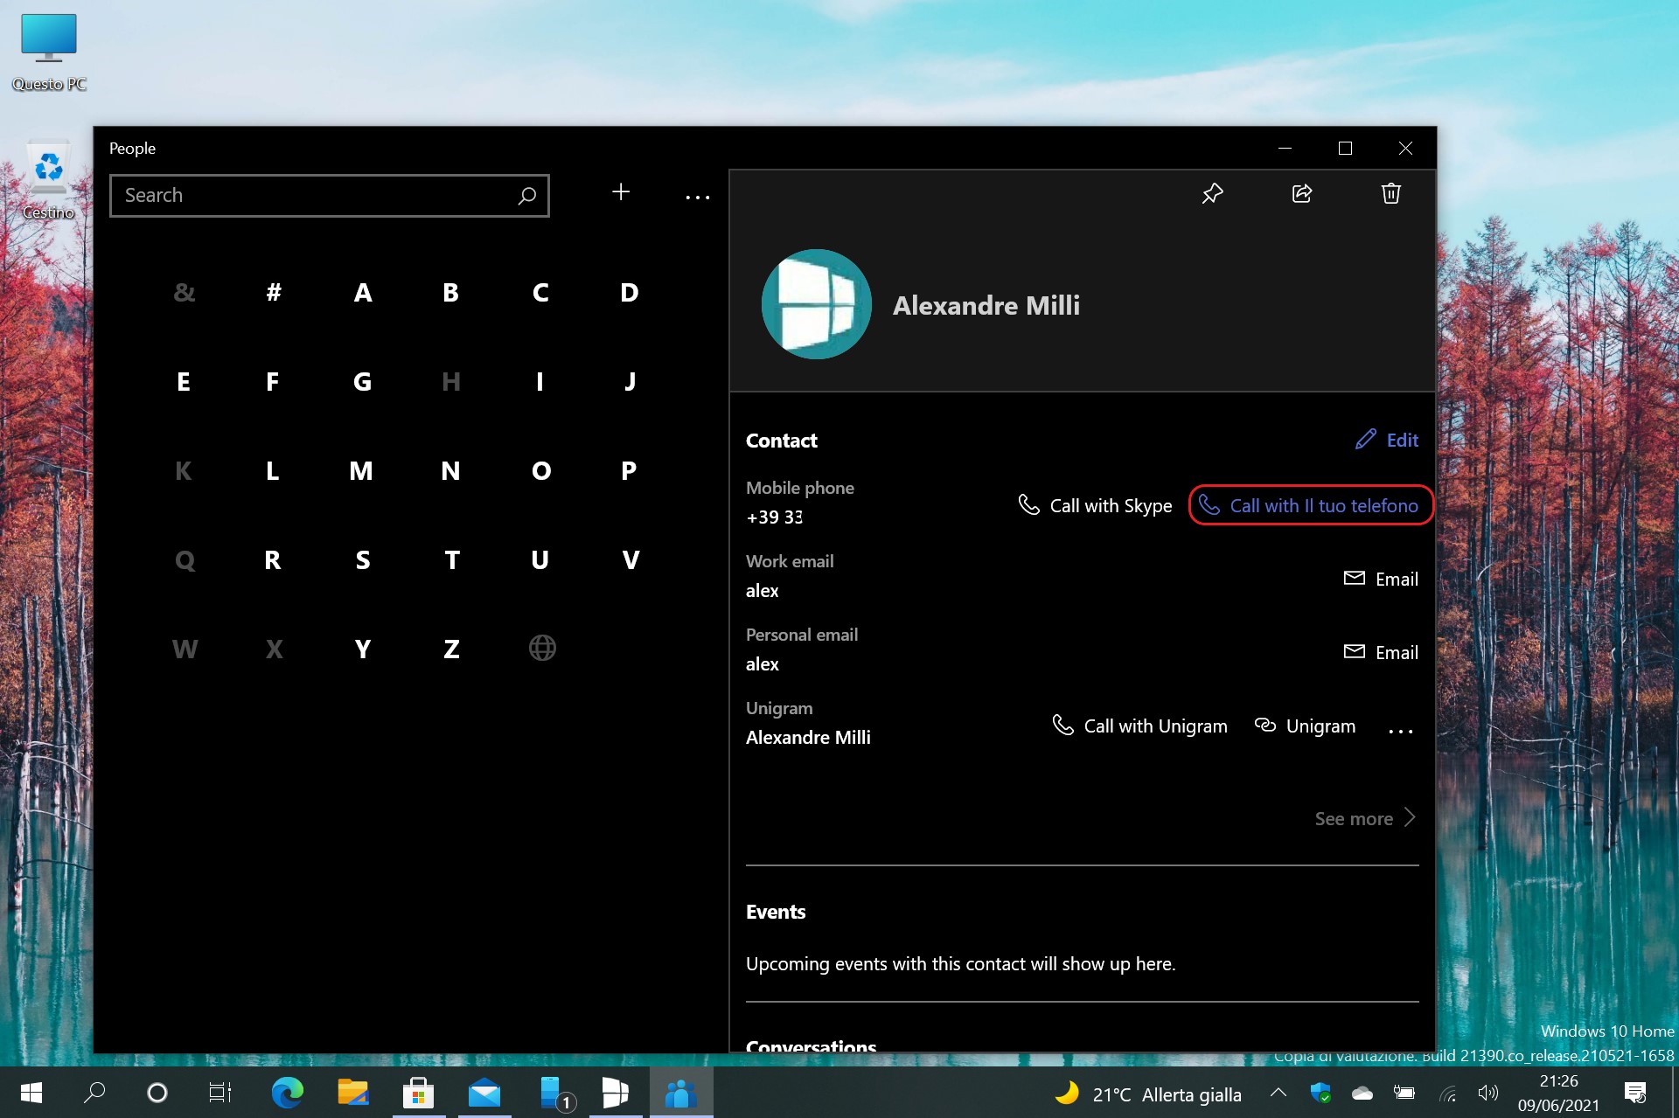Image resolution: width=1679 pixels, height=1118 pixels.
Task: Jump to letter R in contacts index
Action: pos(273,559)
